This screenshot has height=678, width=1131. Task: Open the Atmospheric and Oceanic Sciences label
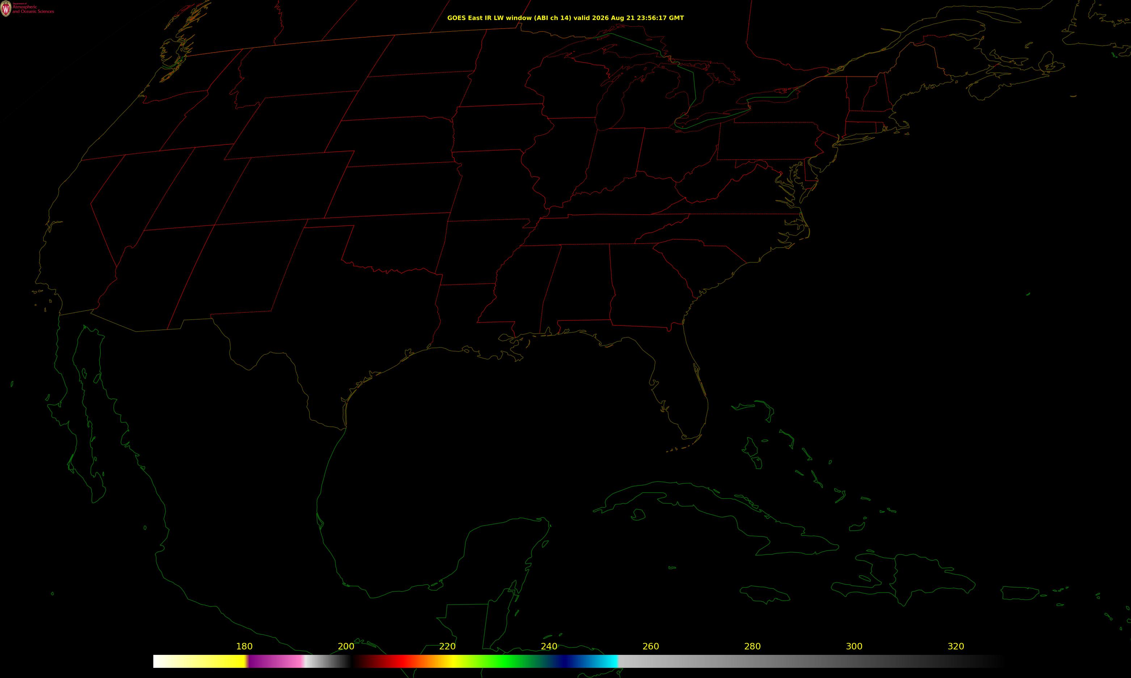click(x=33, y=9)
